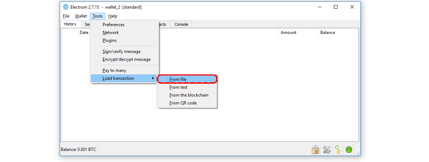This screenshot has height=162, width=429.
Task: Switch to the Console tab
Action: 181,24
